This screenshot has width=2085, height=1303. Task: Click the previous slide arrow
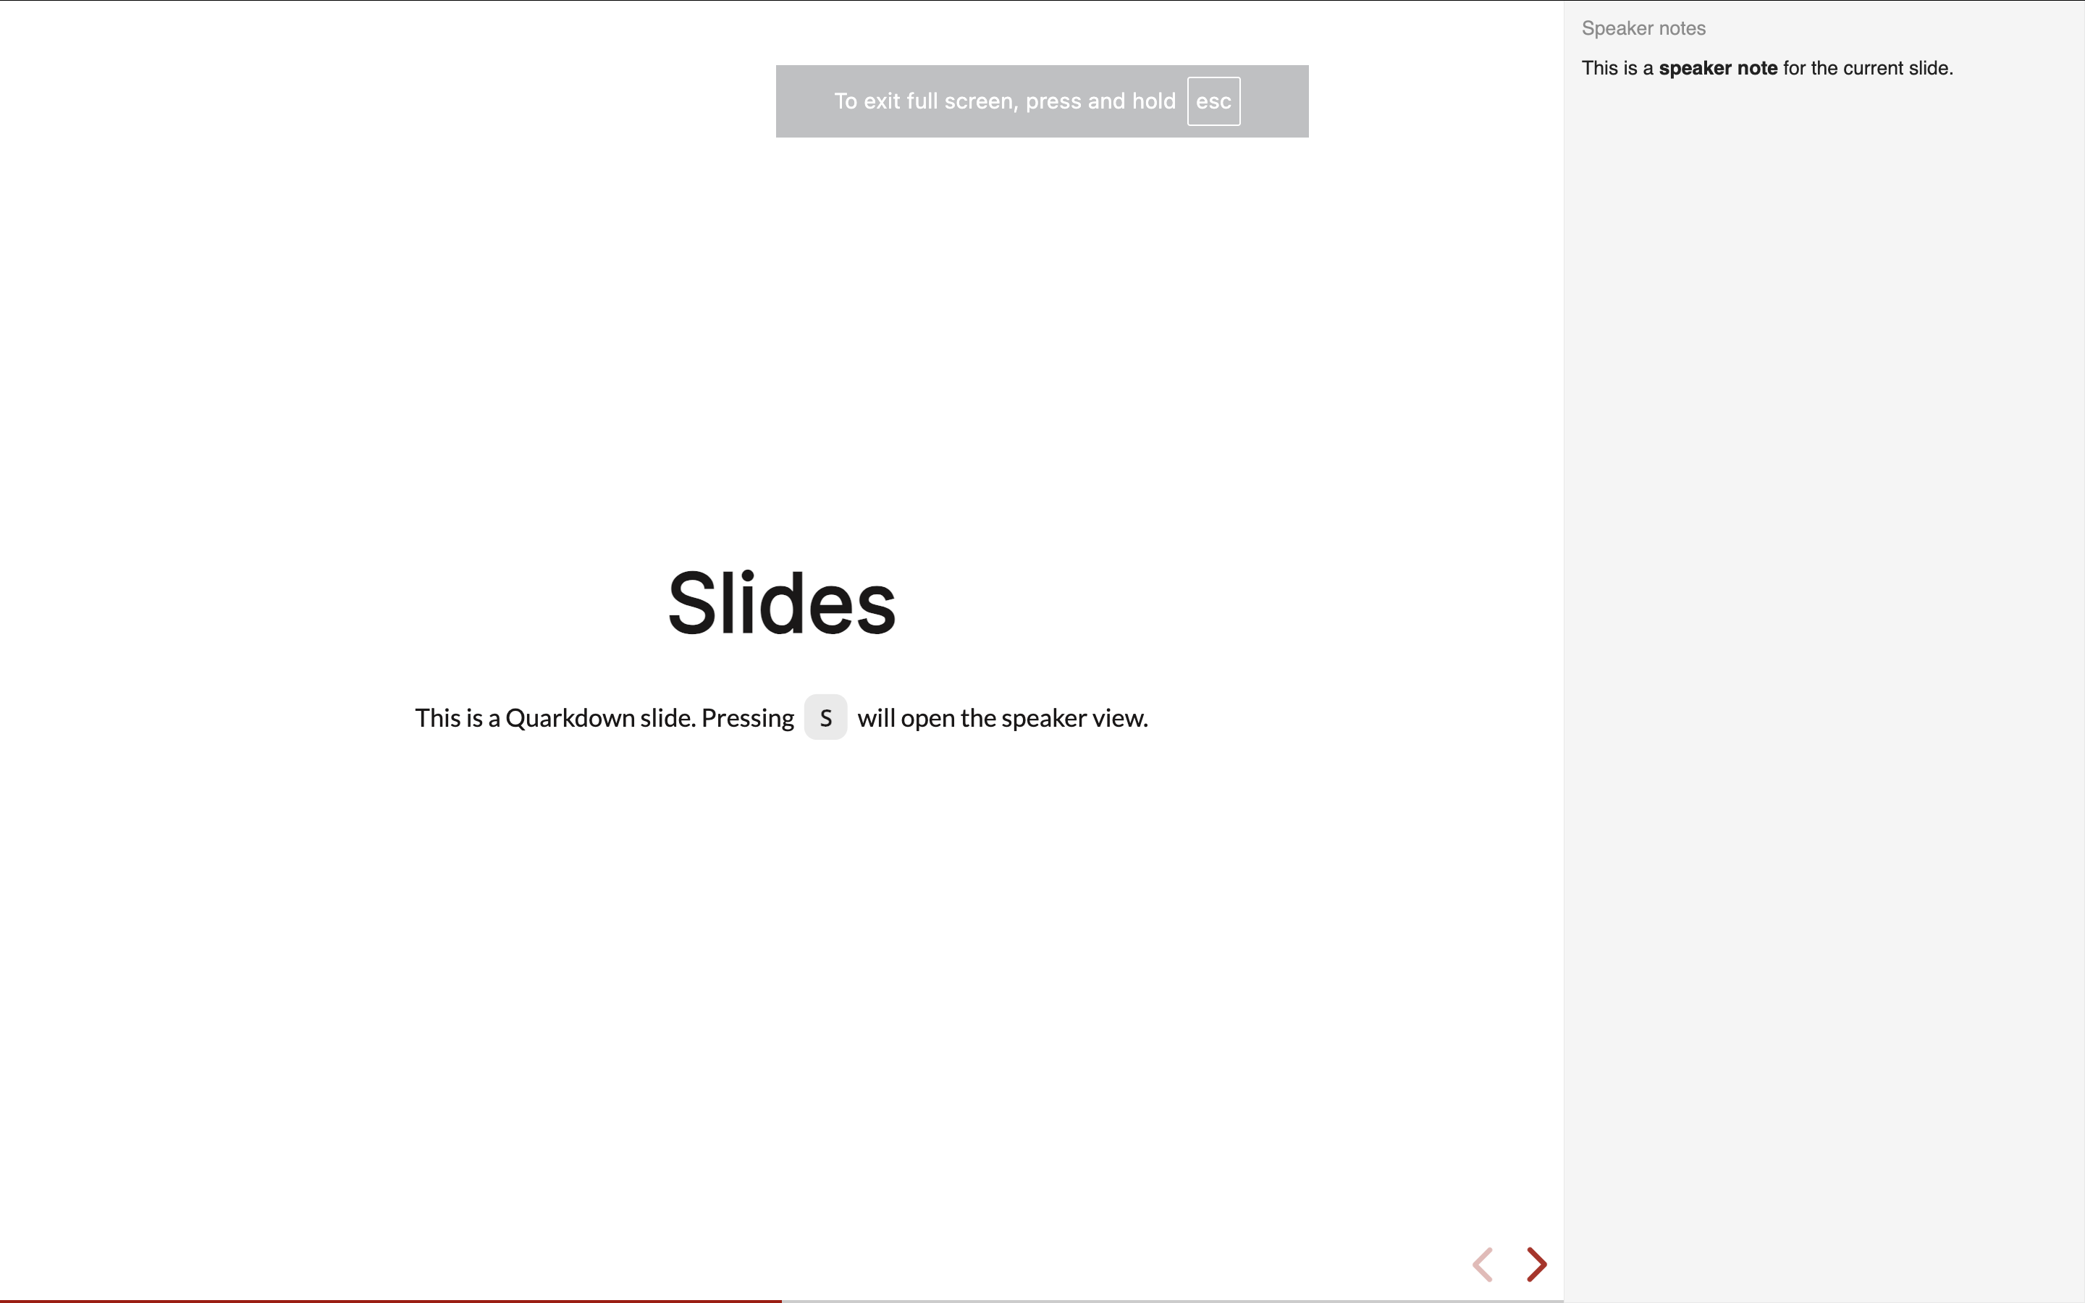(x=1483, y=1264)
